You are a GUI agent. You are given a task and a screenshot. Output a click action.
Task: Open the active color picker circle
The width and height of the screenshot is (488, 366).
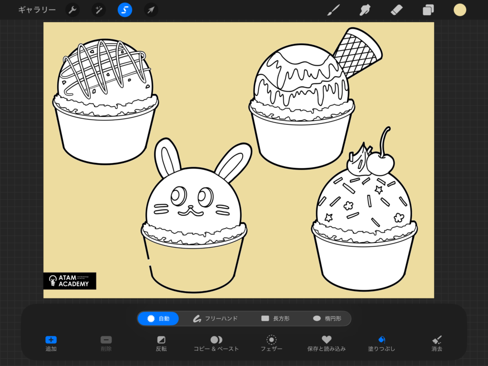(x=460, y=10)
